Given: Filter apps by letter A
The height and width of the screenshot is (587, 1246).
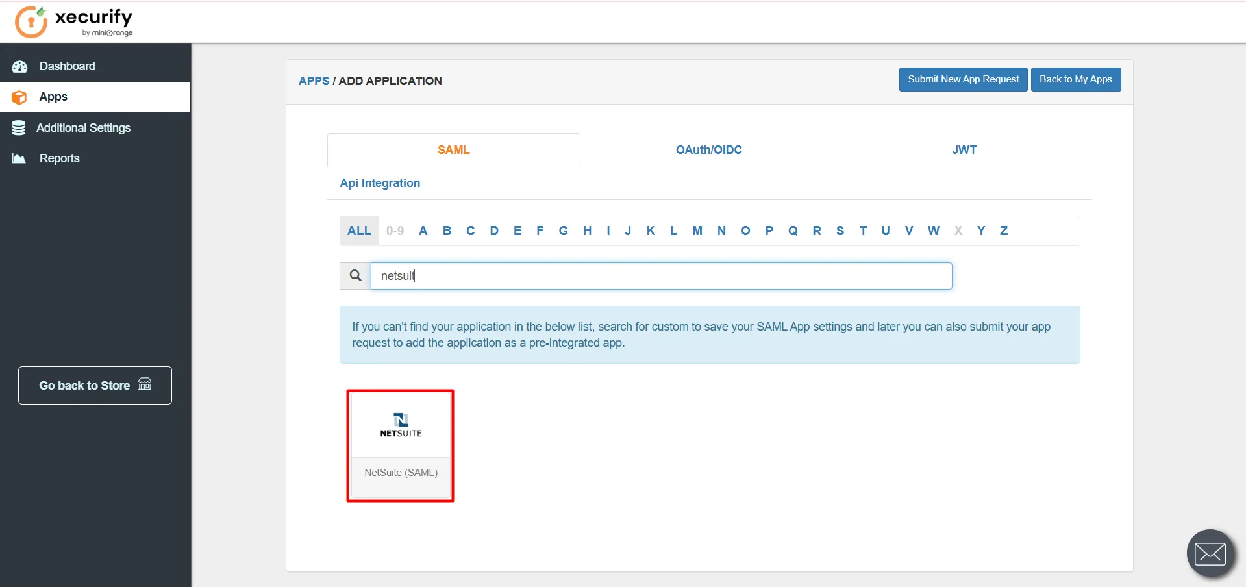Looking at the screenshot, I should [x=423, y=231].
